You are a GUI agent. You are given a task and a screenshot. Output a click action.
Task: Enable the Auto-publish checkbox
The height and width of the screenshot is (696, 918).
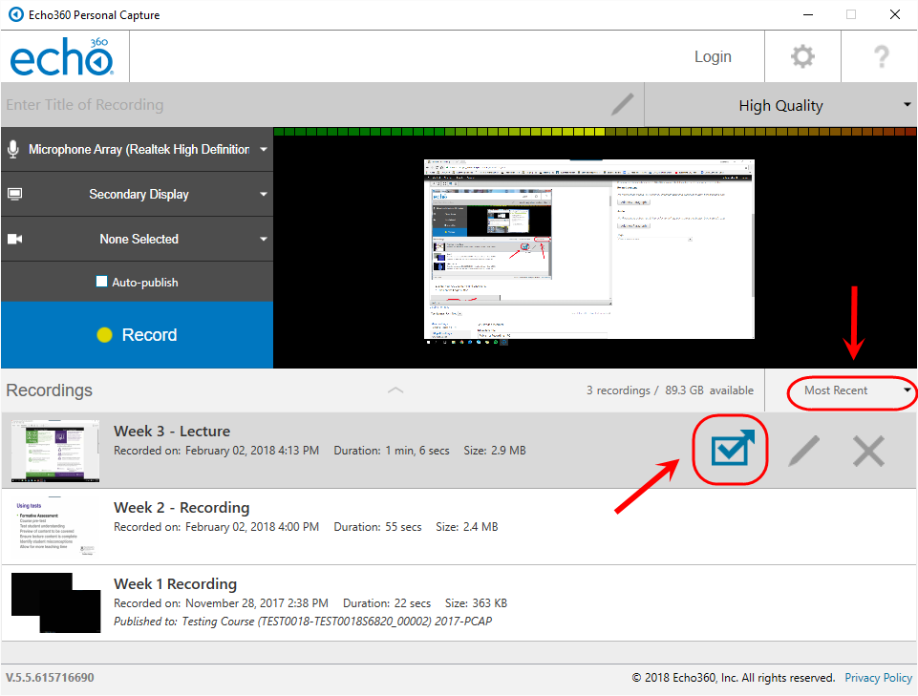pyautogui.click(x=102, y=282)
